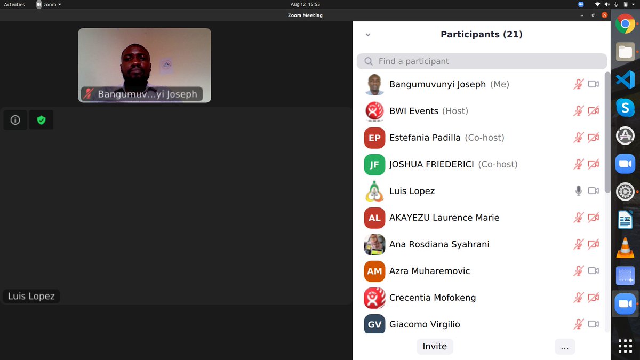Open the Software Updater dock icon
The width and height of the screenshot is (640, 360).
coord(625,135)
